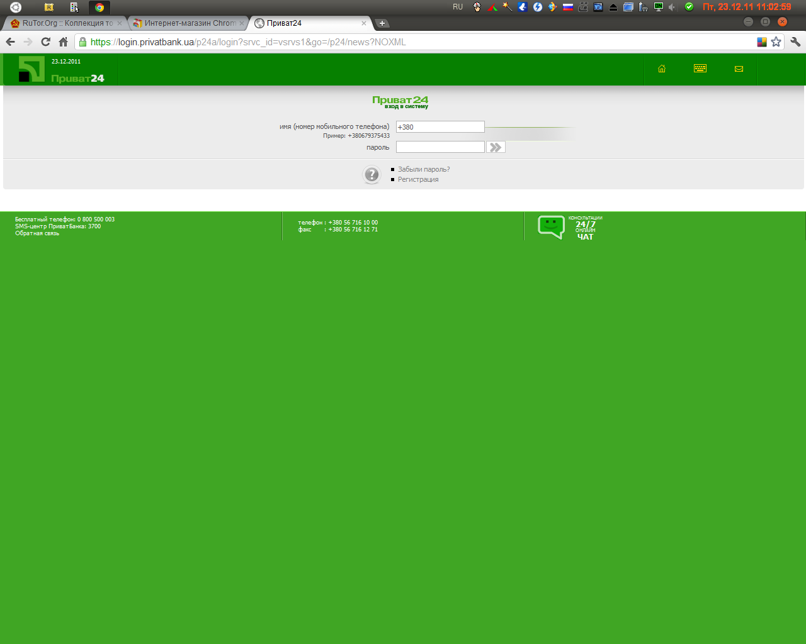
Task: Open Забыли пароль? link
Action: pos(424,169)
